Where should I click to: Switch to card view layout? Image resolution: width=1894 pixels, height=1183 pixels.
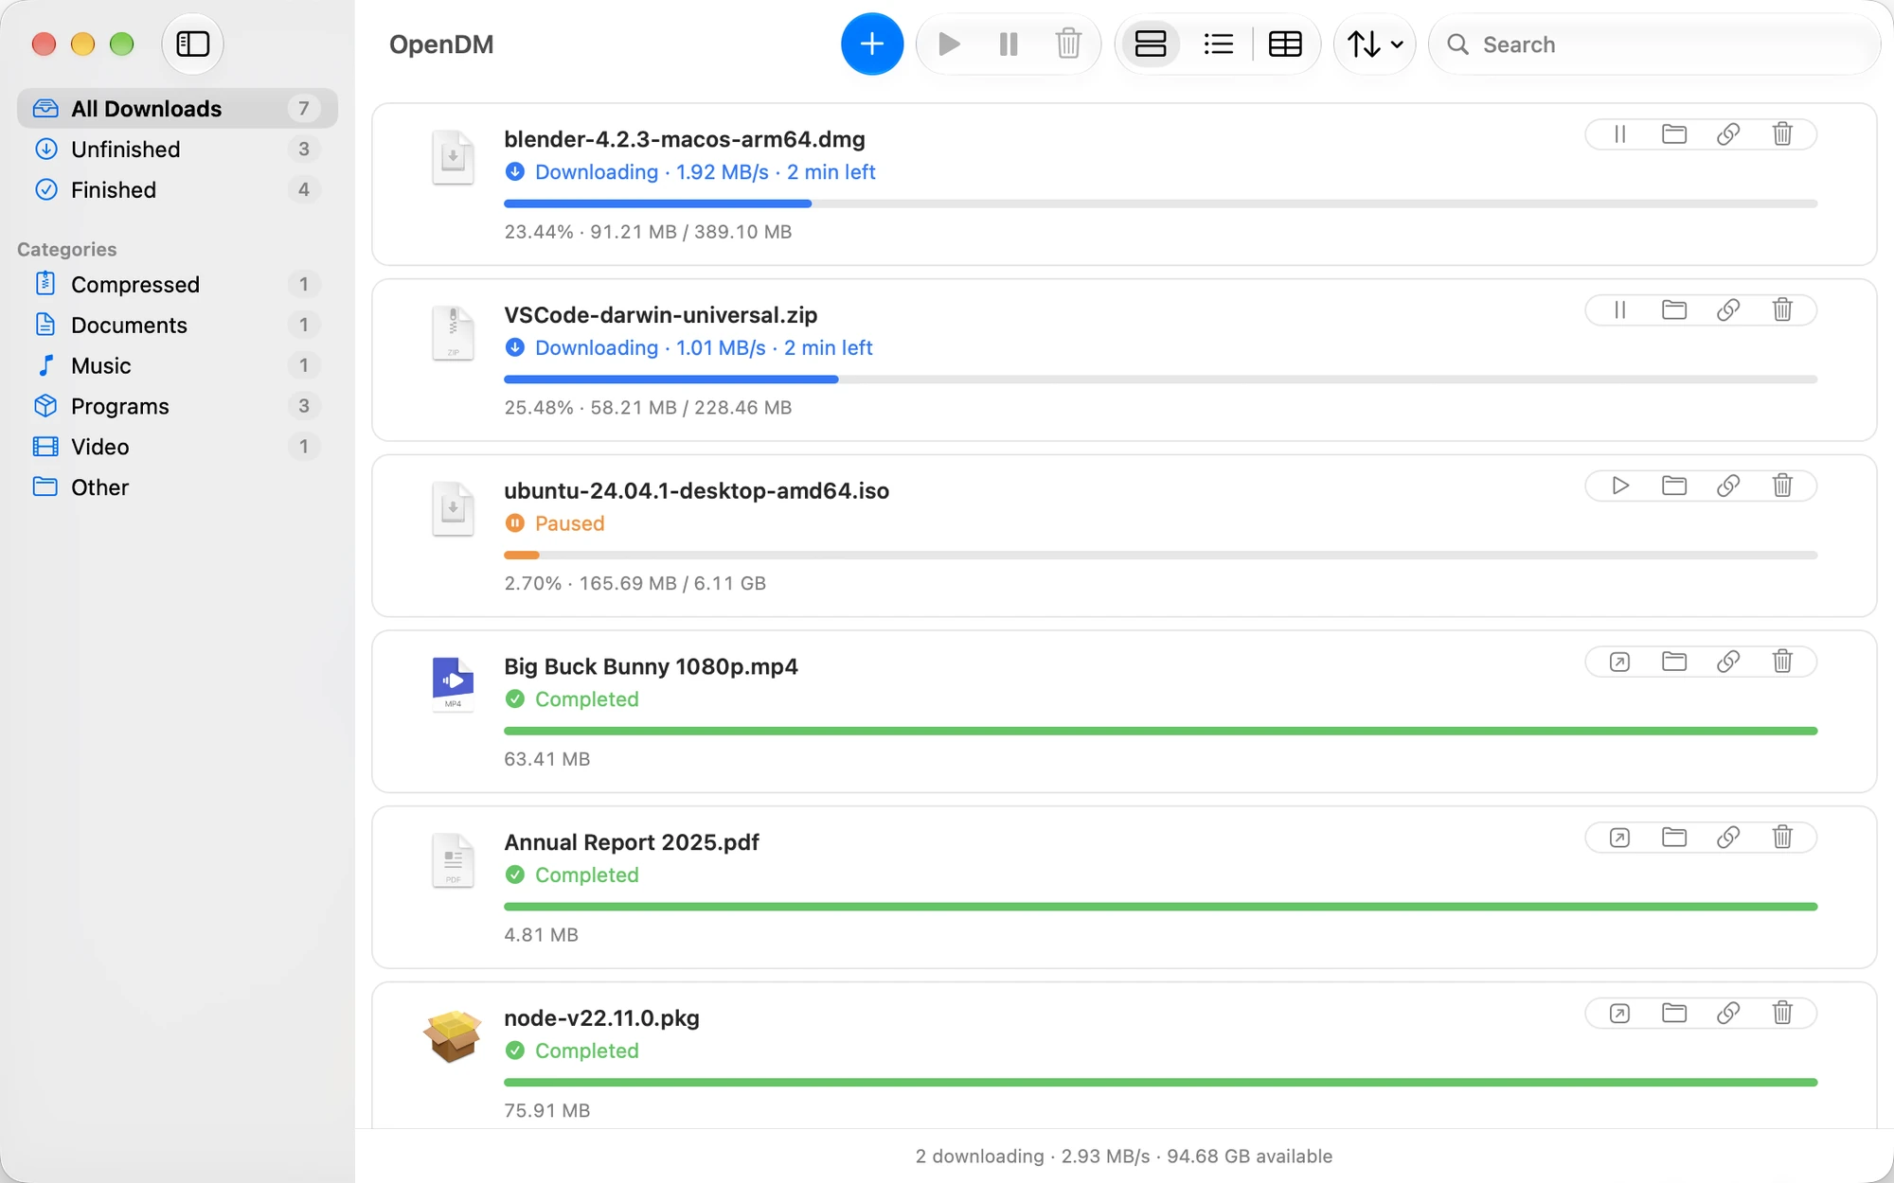(1151, 44)
